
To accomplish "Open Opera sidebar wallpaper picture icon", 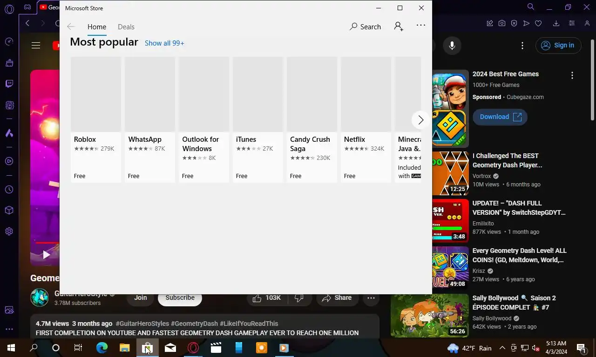I will (9, 310).
